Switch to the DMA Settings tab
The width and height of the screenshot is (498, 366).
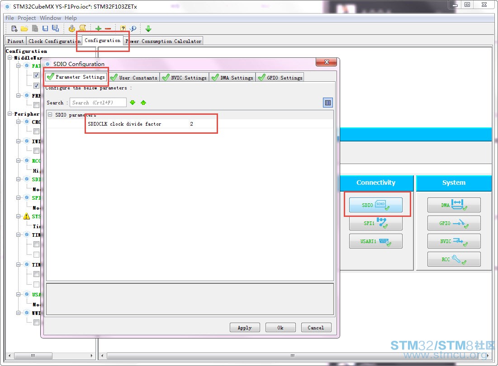(x=232, y=78)
